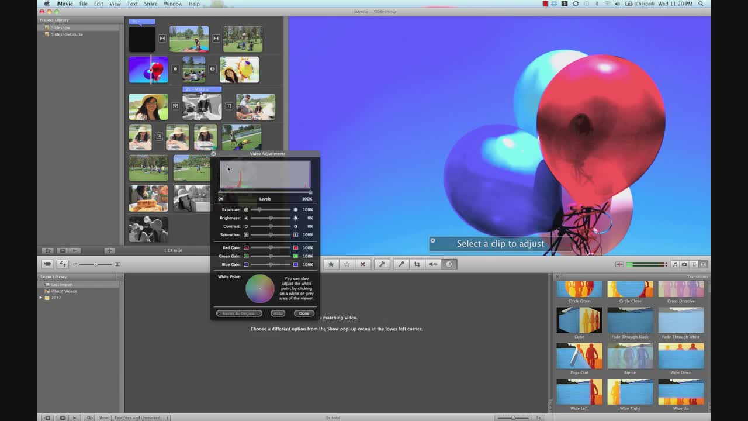Viewport: 748px width, 421px height.
Task: Select the Keyword key tool
Action: [382, 264]
